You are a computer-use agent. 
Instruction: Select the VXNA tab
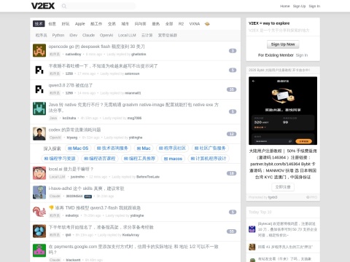[x=195, y=24]
